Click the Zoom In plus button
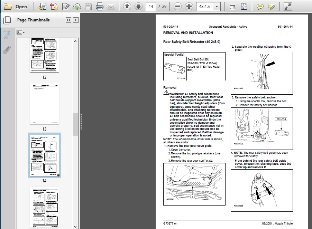The width and height of the screenshot is (312, 229). (189, 7)
